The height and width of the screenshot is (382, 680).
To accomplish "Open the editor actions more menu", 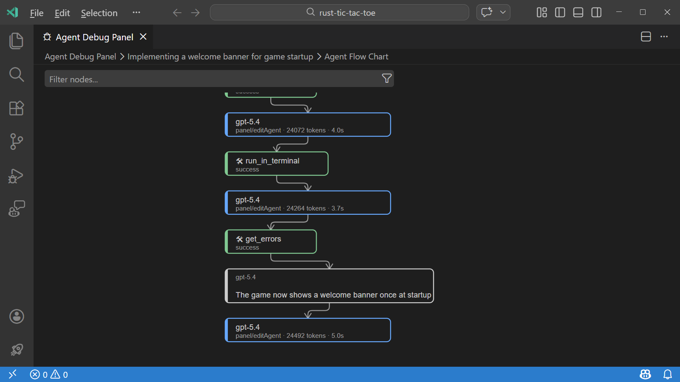I will point(664,37).
